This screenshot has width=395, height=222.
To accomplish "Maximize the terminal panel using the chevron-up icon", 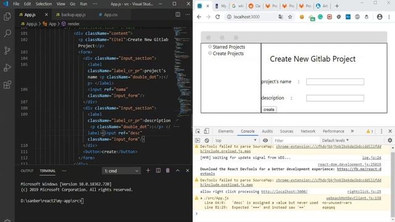I will click(x=178, y=171).
